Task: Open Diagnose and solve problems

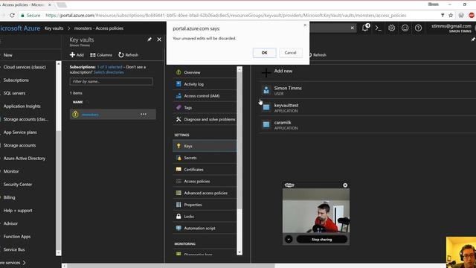Action: click(205, 119)
